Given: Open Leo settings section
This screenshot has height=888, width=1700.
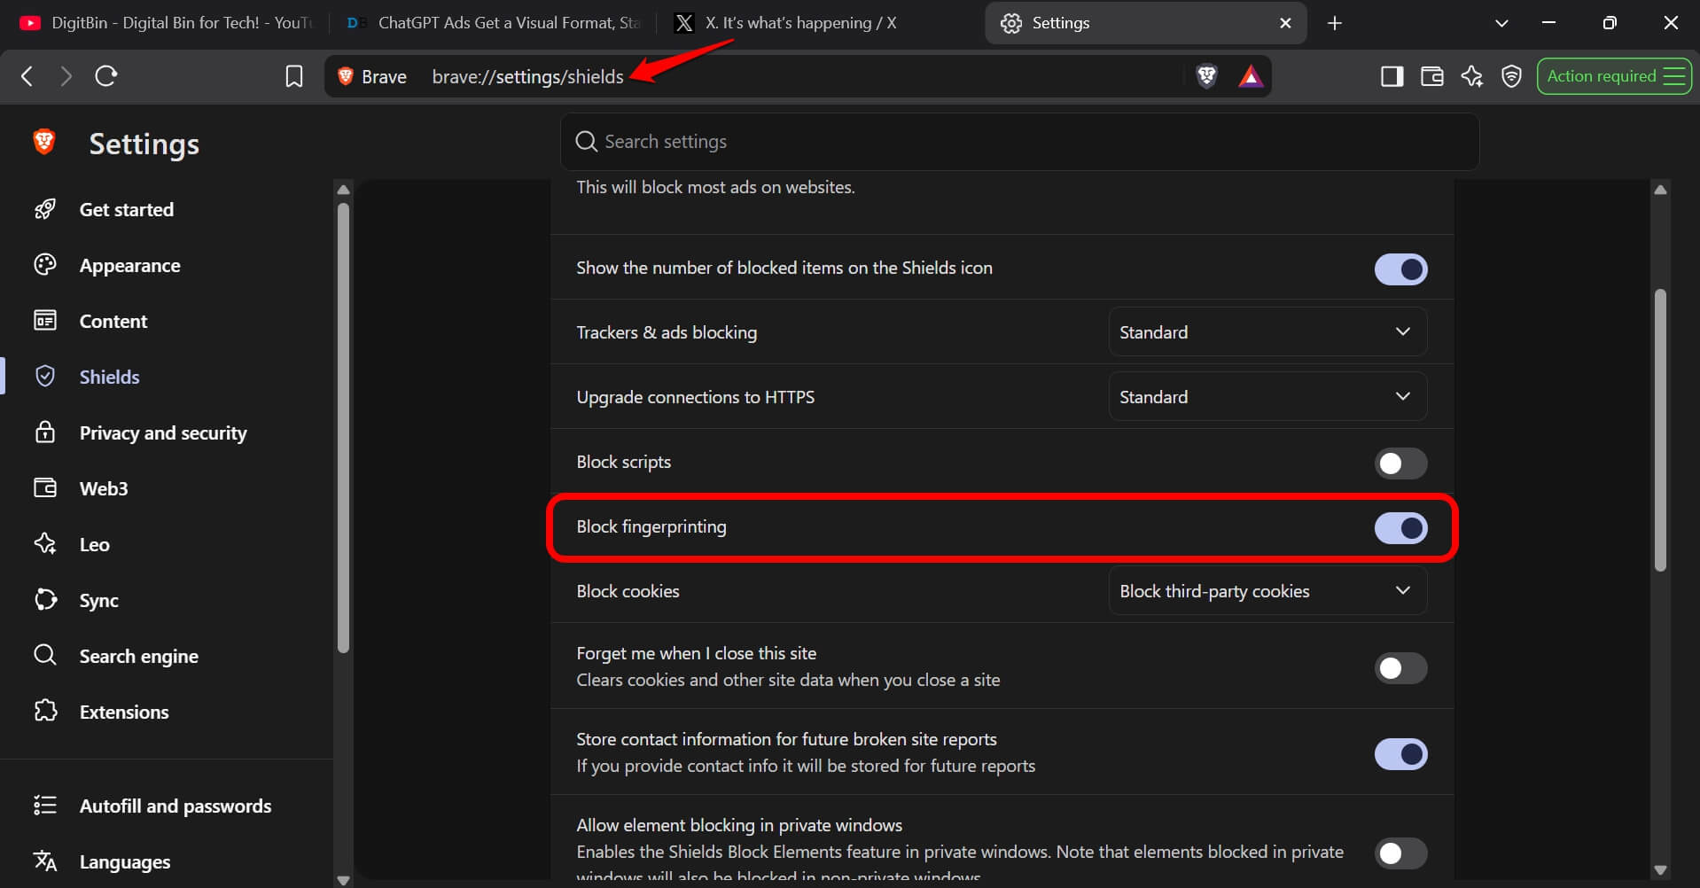Looking at the screenshot, I should (94, 544).
